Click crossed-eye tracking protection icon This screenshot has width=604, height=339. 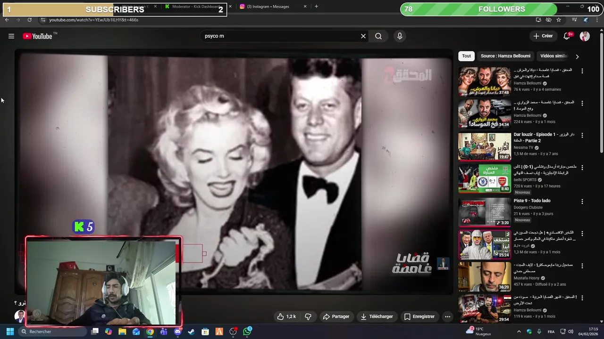[548, 20]
